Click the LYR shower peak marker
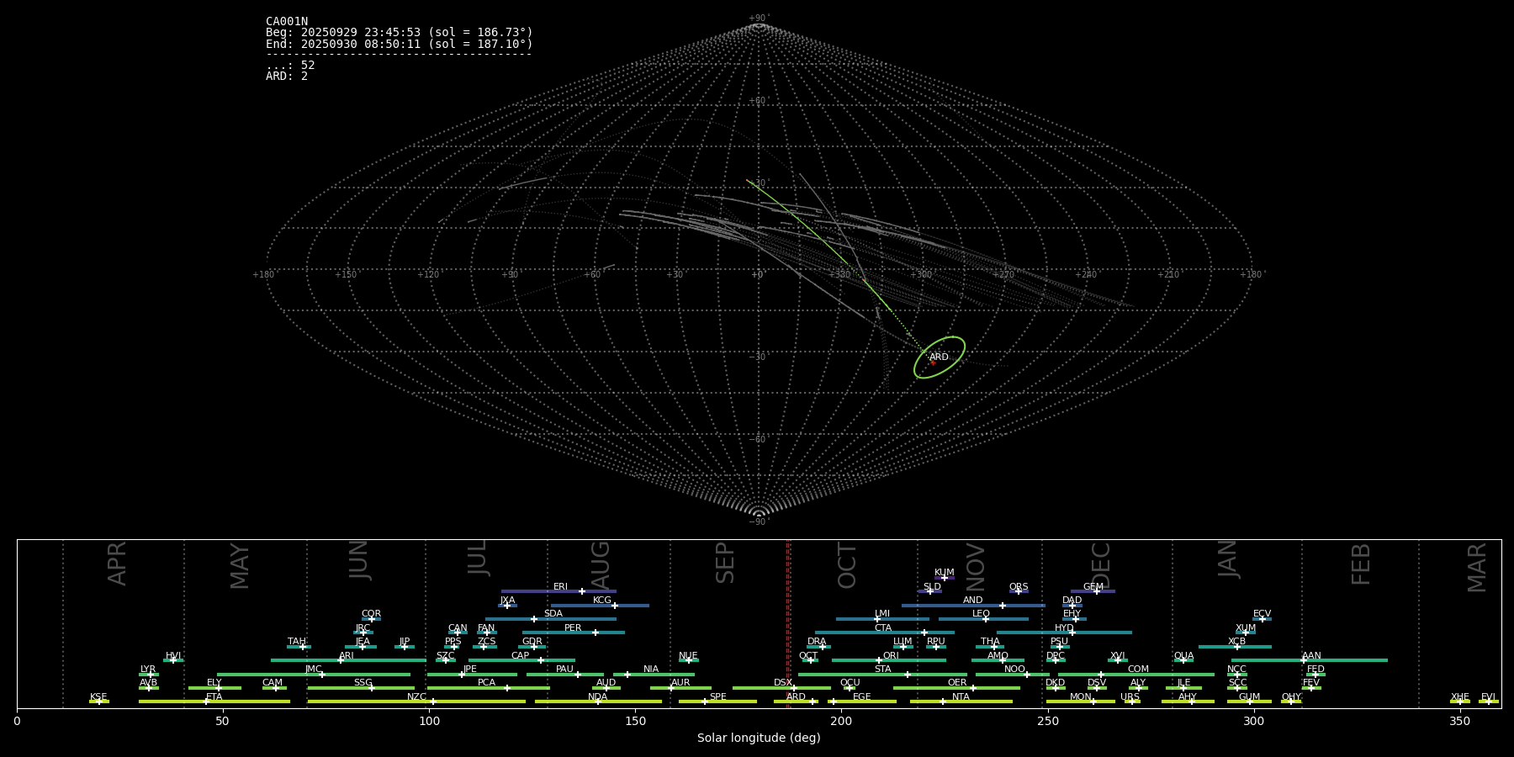 (x=151, y=675)
